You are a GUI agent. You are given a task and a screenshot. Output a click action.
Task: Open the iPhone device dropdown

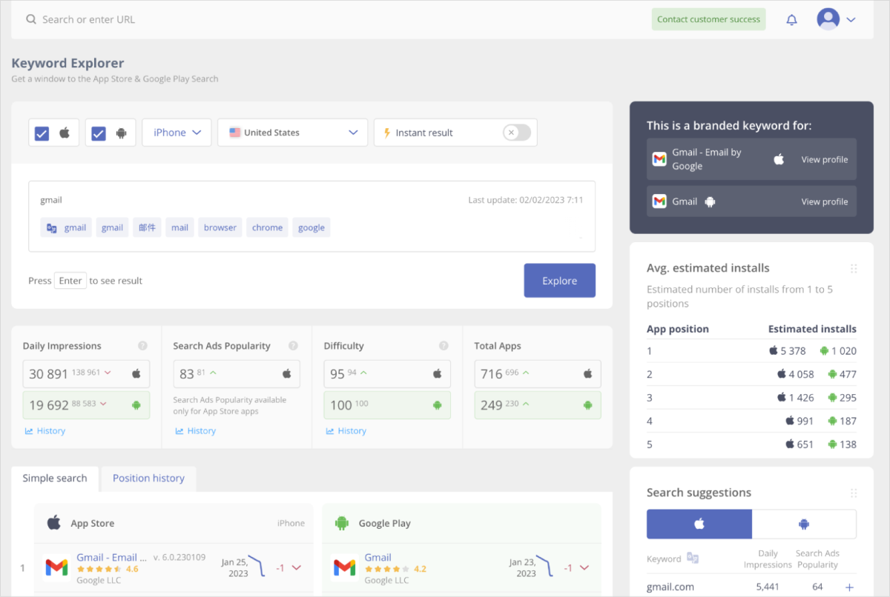(x=177, y=133)
